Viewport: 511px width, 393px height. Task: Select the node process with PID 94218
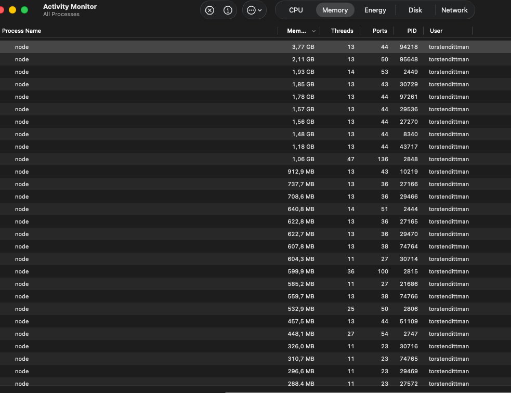[x=256, y=47]
